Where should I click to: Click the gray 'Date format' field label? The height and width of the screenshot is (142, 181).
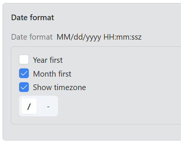point(32,37)
